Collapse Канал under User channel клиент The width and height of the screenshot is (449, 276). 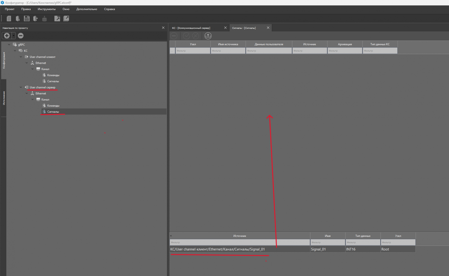pyautogui.click(x=33, y=69)
